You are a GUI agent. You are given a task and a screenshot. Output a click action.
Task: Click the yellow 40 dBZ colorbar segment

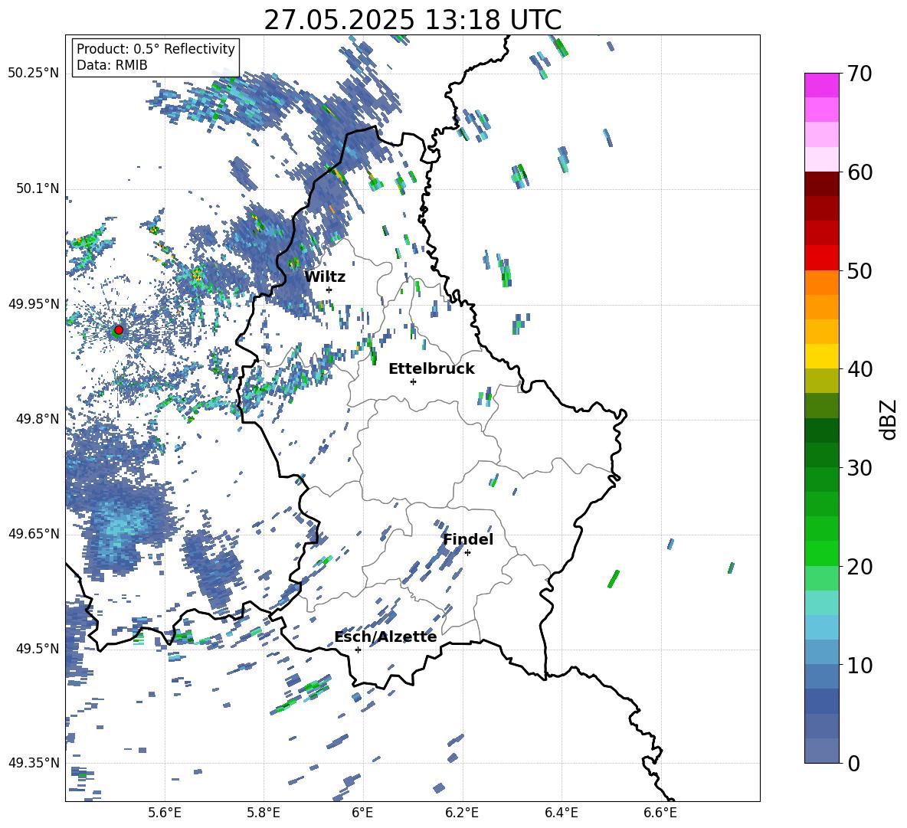(821, 356)
